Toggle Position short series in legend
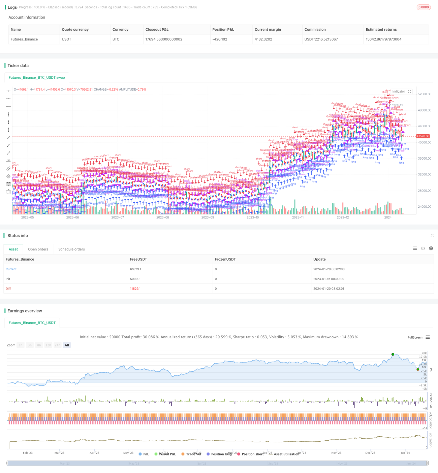Viewport: 438px width, 473px height. 250,454
